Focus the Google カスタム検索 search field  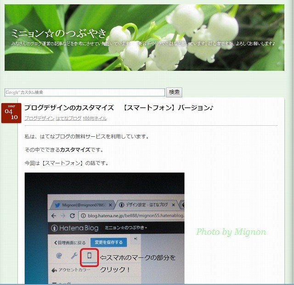85,92
